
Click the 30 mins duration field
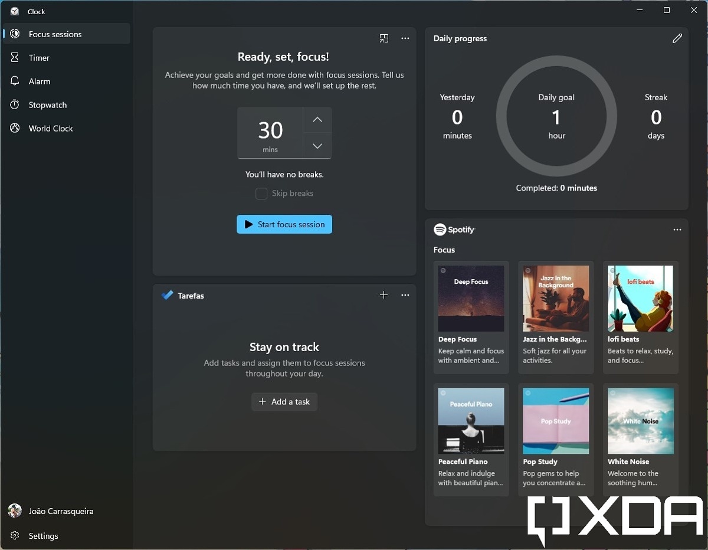(x=270, y=133)
